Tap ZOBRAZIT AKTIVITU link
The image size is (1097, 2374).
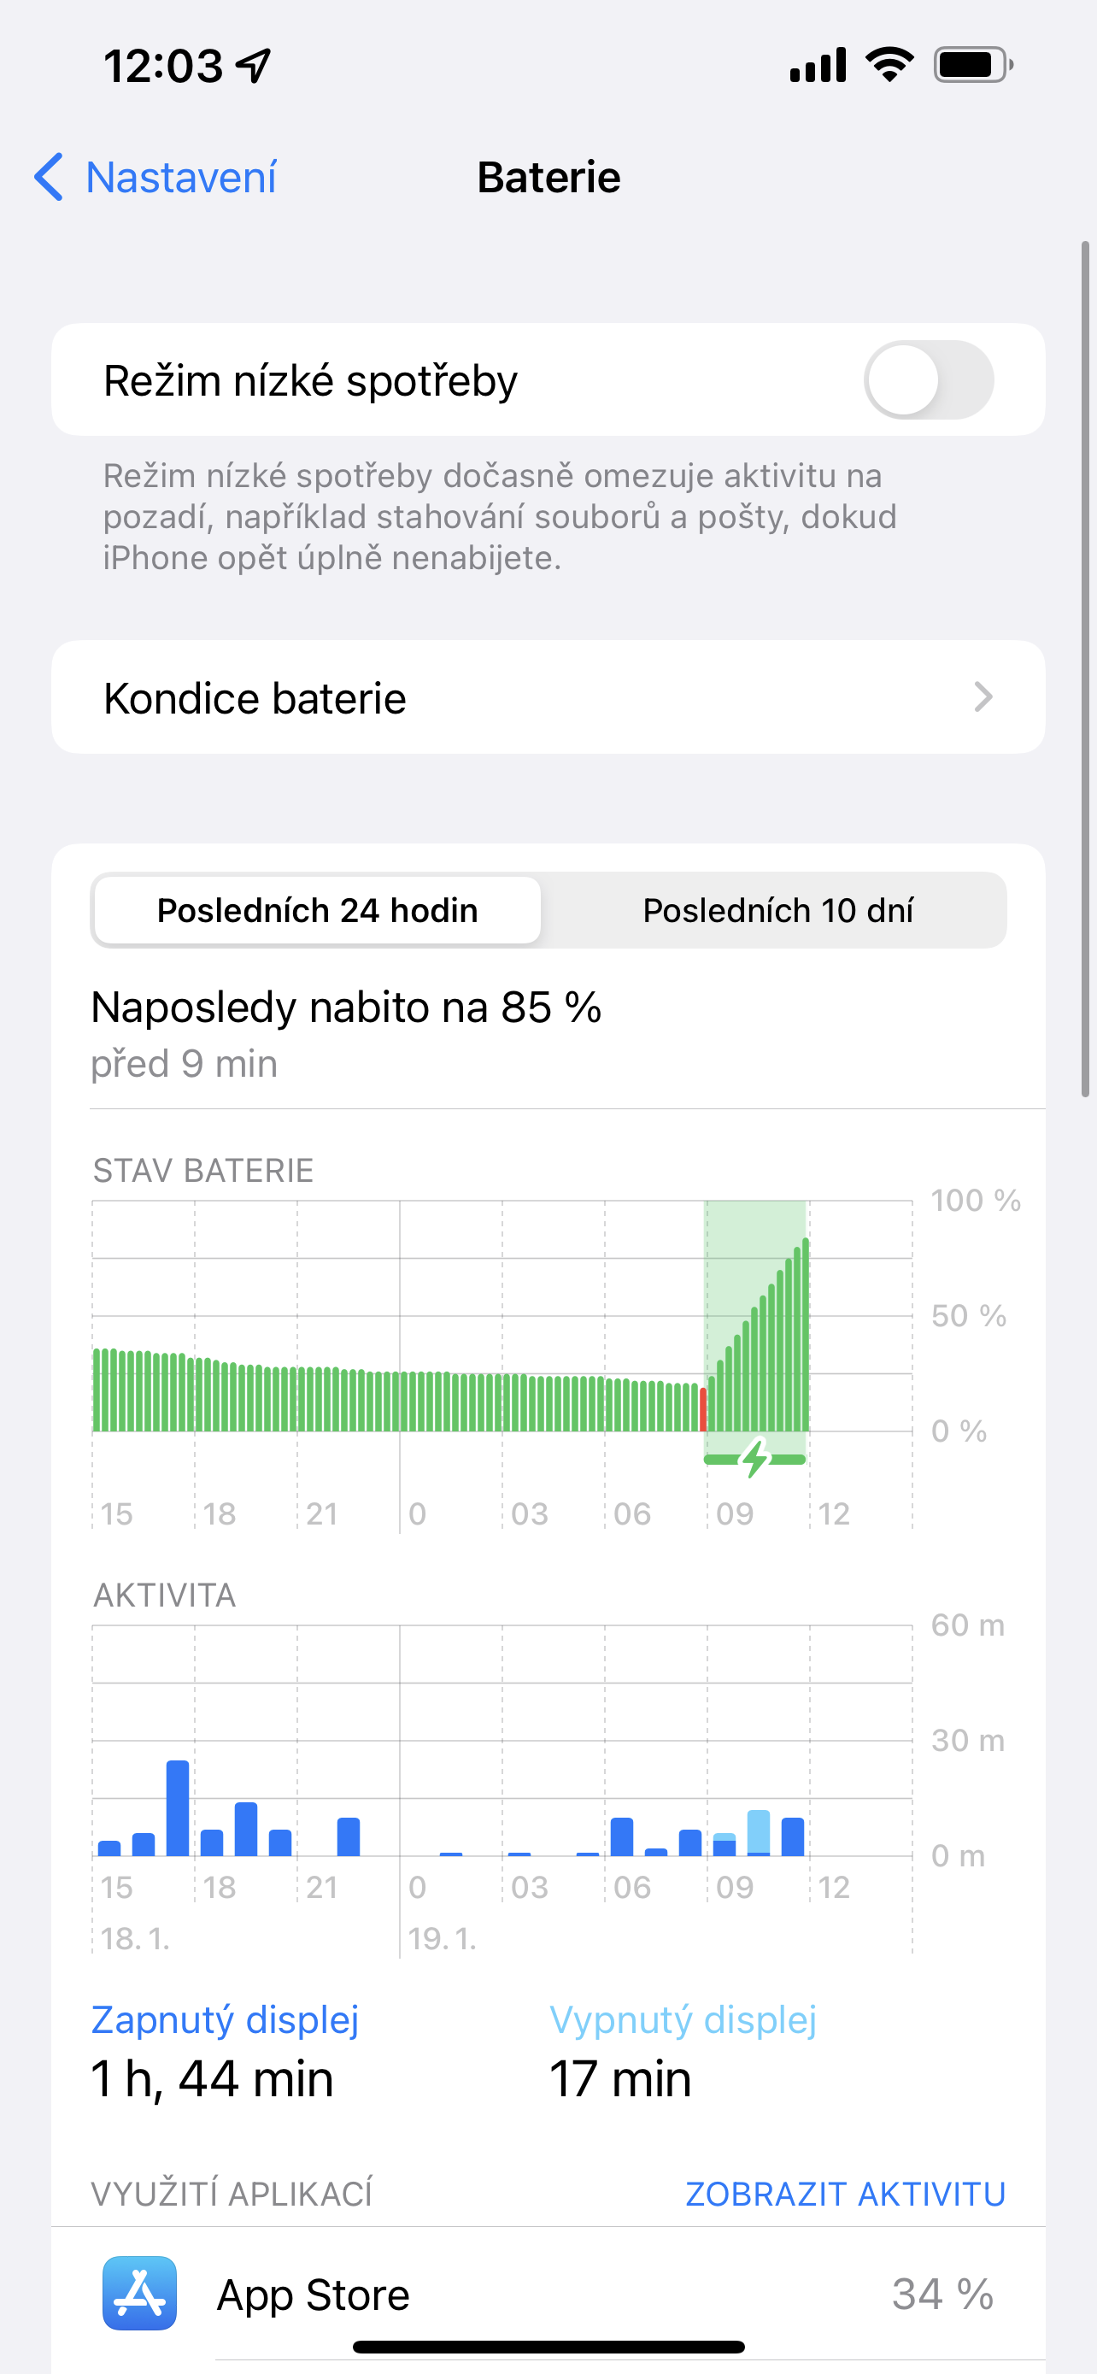click(x=845, y=2195)
